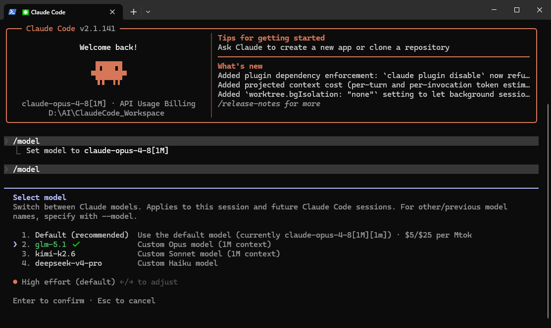This screenshot has height=328, width=551.
Task: Switch to the Claude Code tab
Action: click(63, 12)
